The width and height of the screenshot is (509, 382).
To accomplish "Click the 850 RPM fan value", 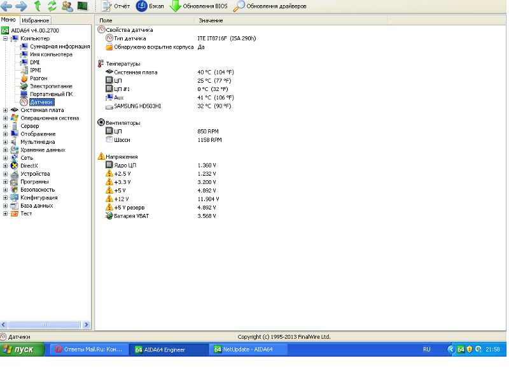I will point(208,132).
